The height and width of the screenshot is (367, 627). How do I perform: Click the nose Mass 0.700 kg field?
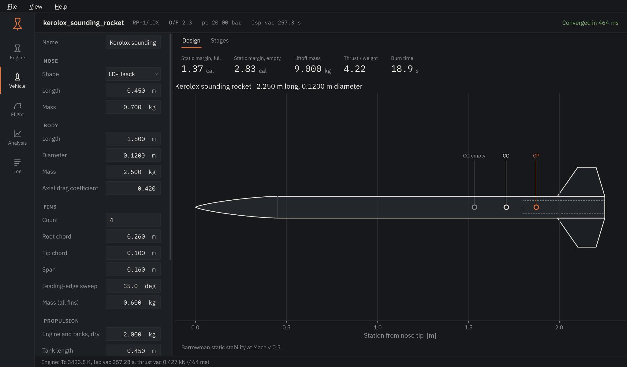pyautogui.click(x=133, y=107)
